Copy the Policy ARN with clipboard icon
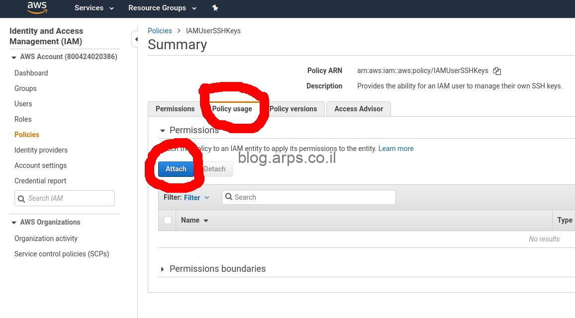The image size is (575, 318). (497, 71)
